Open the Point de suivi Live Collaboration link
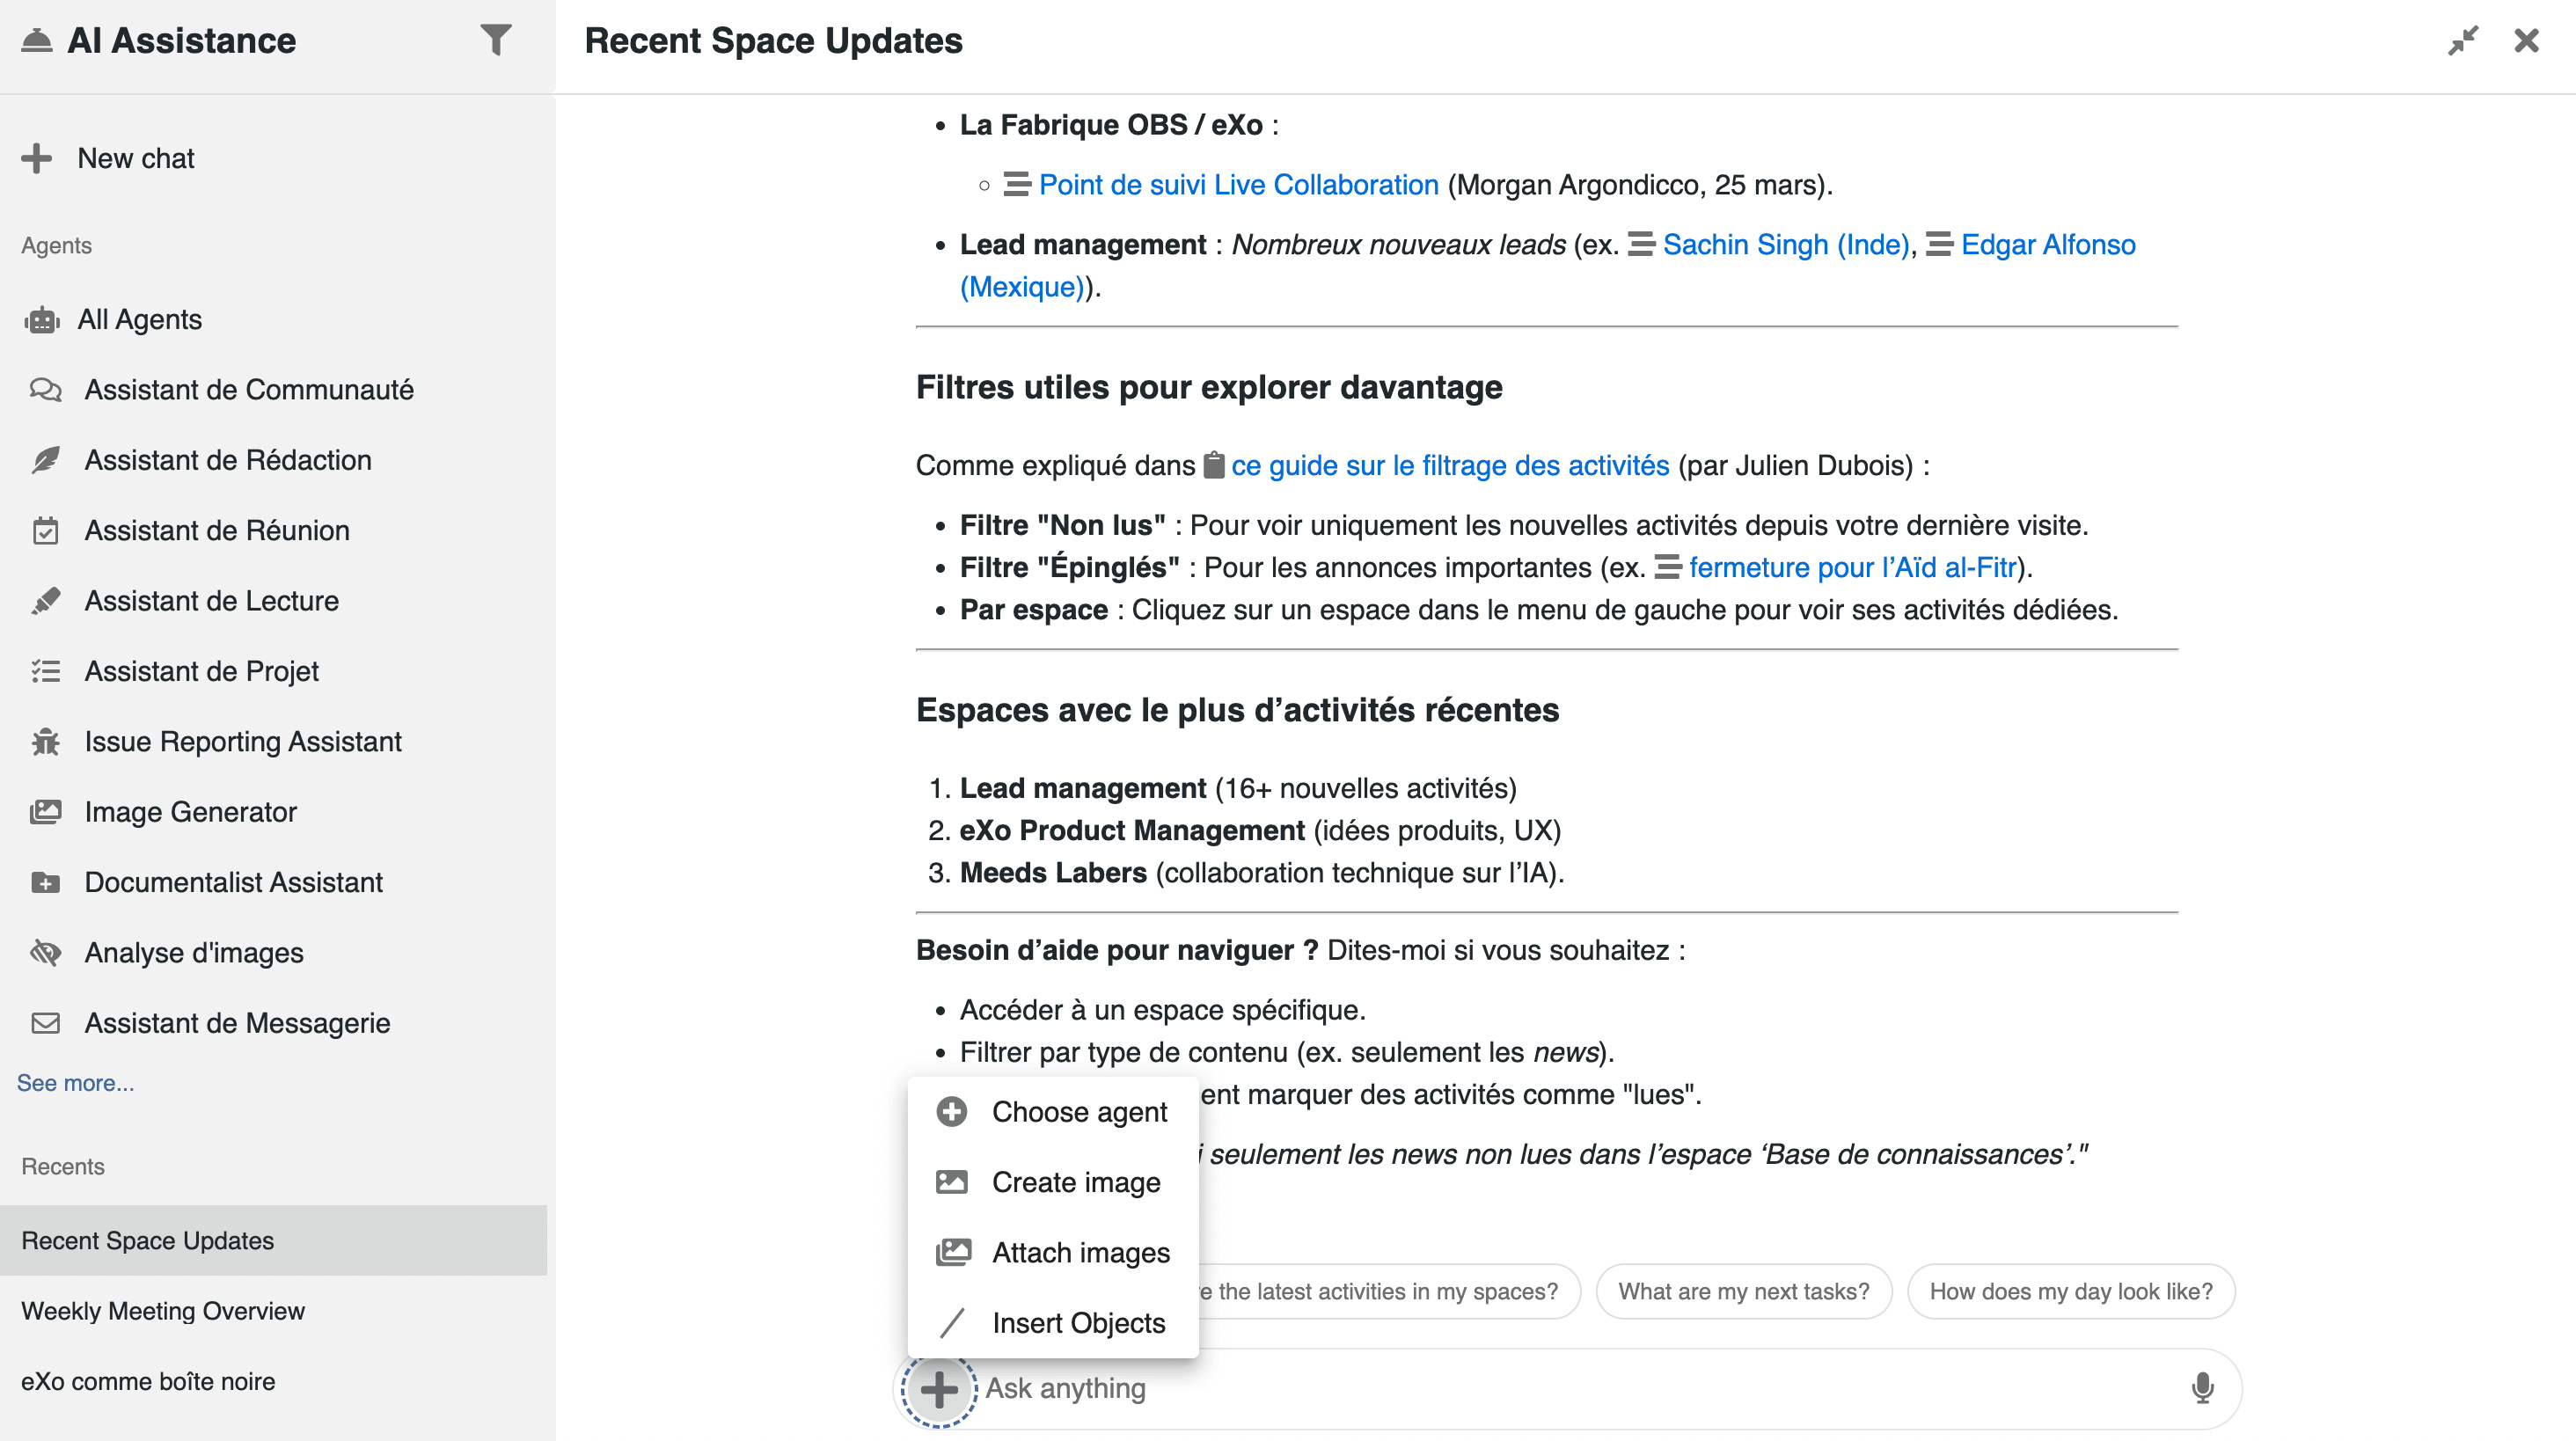2576x1441 pixels. [1238, 185]
